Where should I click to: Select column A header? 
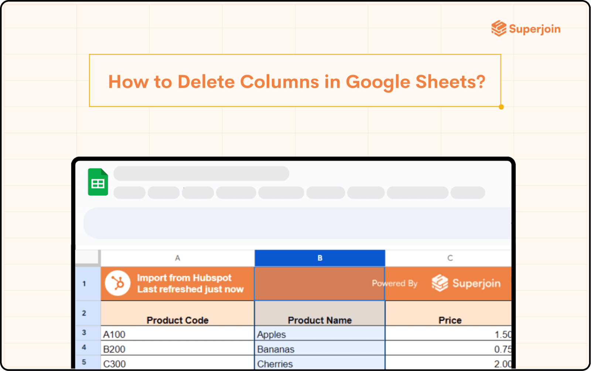click(x=177, y=258)
